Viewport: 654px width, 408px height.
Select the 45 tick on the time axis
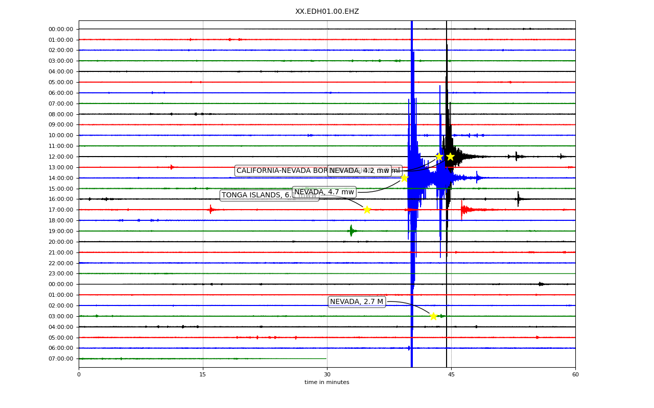pyautogui.click(x=451, y=374)
